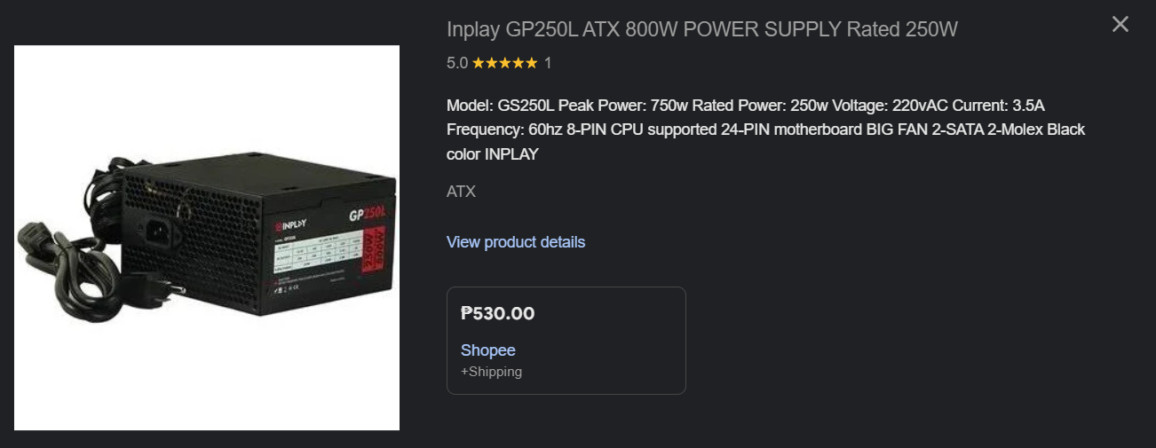Viewport: 1156px width, 448px height.
Task: Click the ₱530.00 price
Action: pyautogui.click(x=497, y=313)
